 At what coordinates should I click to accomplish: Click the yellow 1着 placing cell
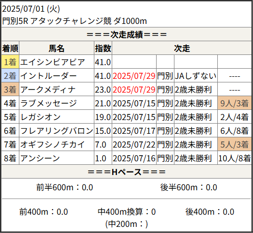(x=10, y=62)
